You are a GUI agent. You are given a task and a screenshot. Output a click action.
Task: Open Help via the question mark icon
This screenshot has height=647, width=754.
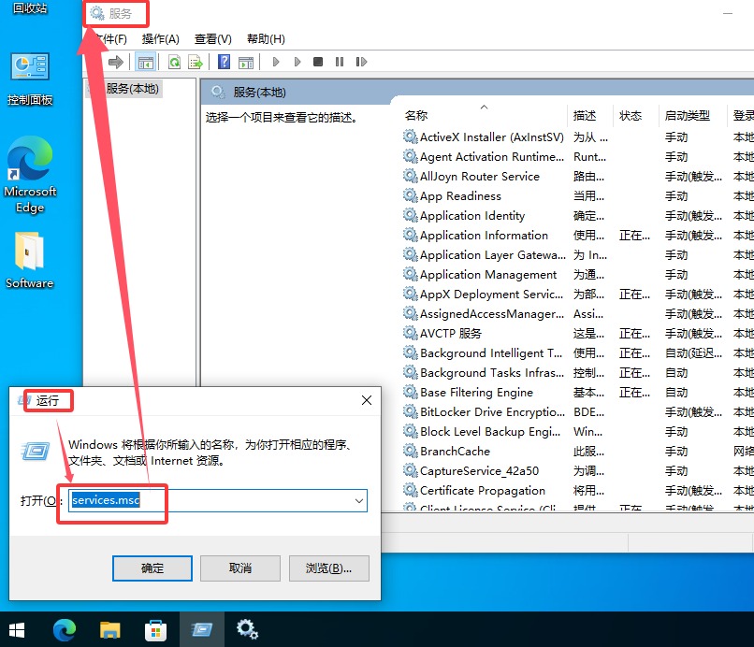tap(225, 62)
